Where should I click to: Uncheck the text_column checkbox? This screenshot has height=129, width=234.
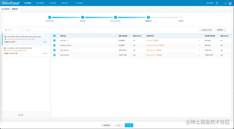coord(54,50)
